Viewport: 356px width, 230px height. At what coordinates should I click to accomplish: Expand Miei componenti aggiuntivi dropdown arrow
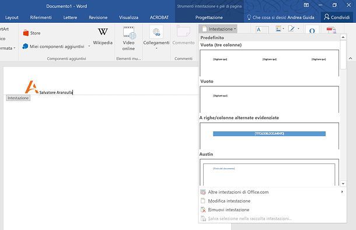[x=89, y=46]
